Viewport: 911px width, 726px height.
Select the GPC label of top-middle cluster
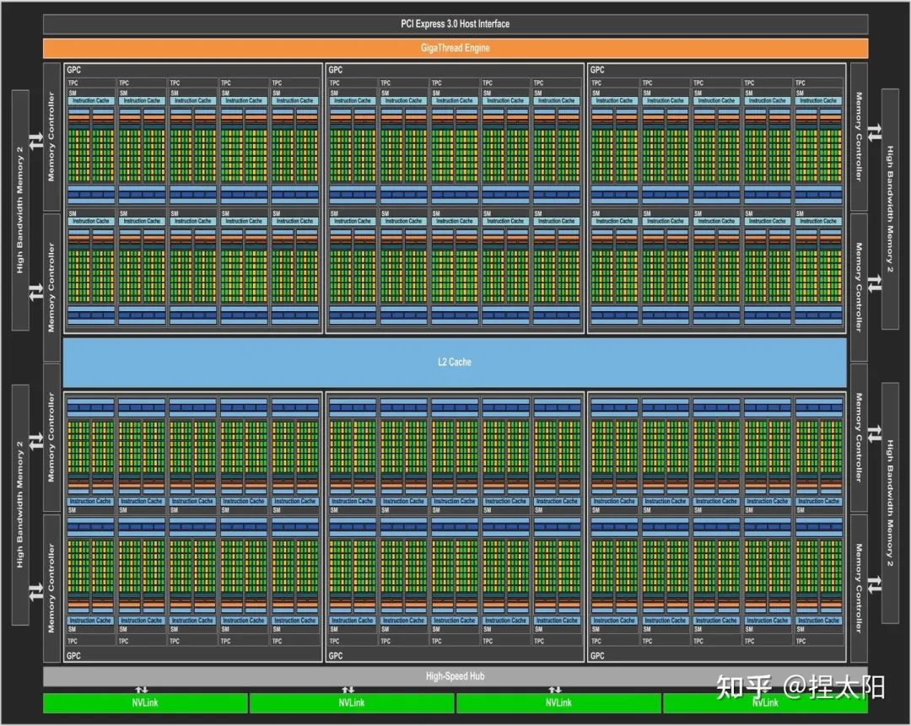pos(335,70)
